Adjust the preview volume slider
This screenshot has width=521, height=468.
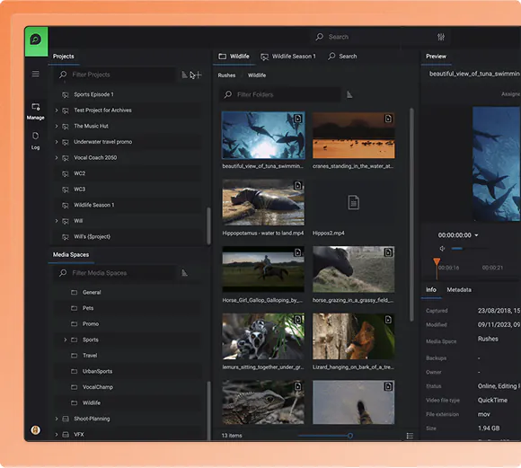point(470,248)
